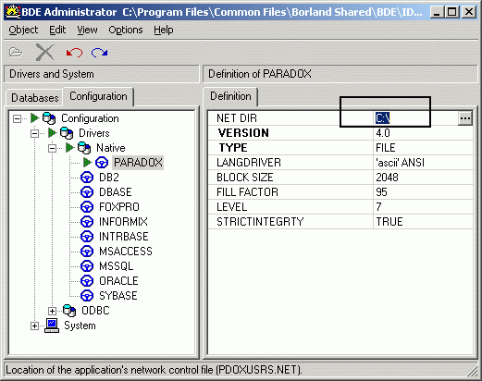Select the Drivers label in tree
The height and width of the screenshot is (381, 482).
[94, 133]
